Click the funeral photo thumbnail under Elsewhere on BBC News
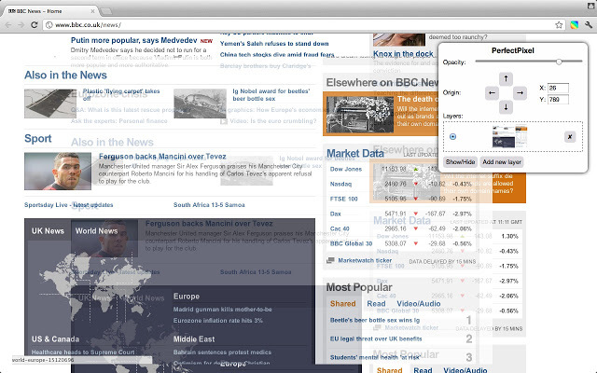597x373 pixels. (x=360, y=114)
